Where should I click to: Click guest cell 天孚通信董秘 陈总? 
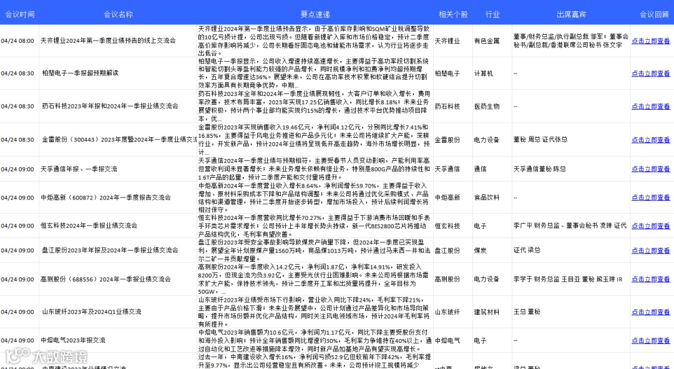click(x=539, y=169)
